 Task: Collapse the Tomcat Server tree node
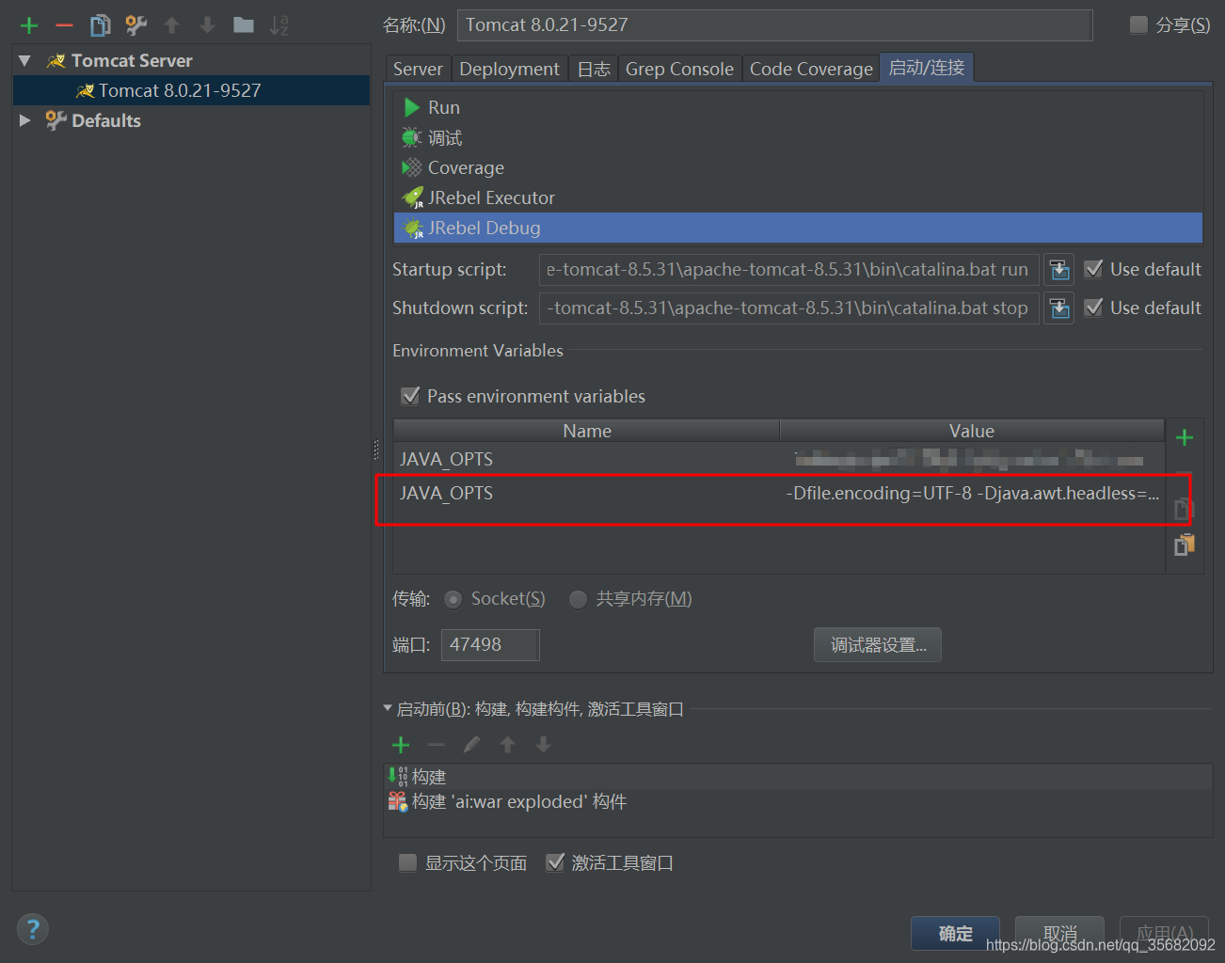(x=25, y=61)
